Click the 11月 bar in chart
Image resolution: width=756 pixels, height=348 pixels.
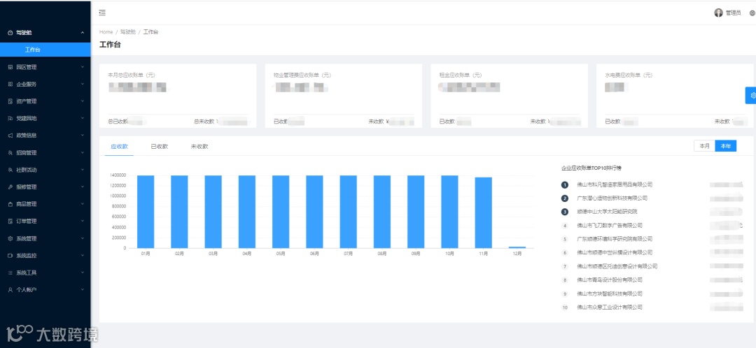pos(484,212)
